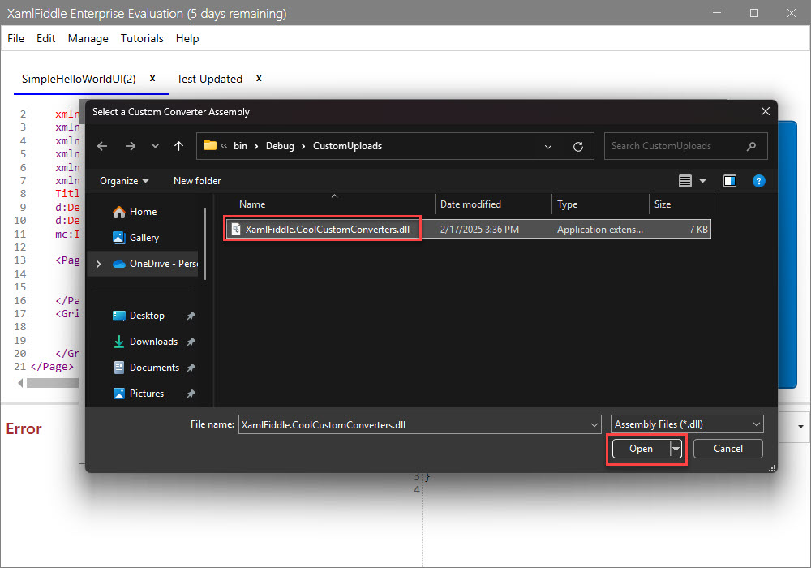The height and width of the screenshot is (568, 811).
Task: Open recent locations chevron
Action: click(155, 146)
